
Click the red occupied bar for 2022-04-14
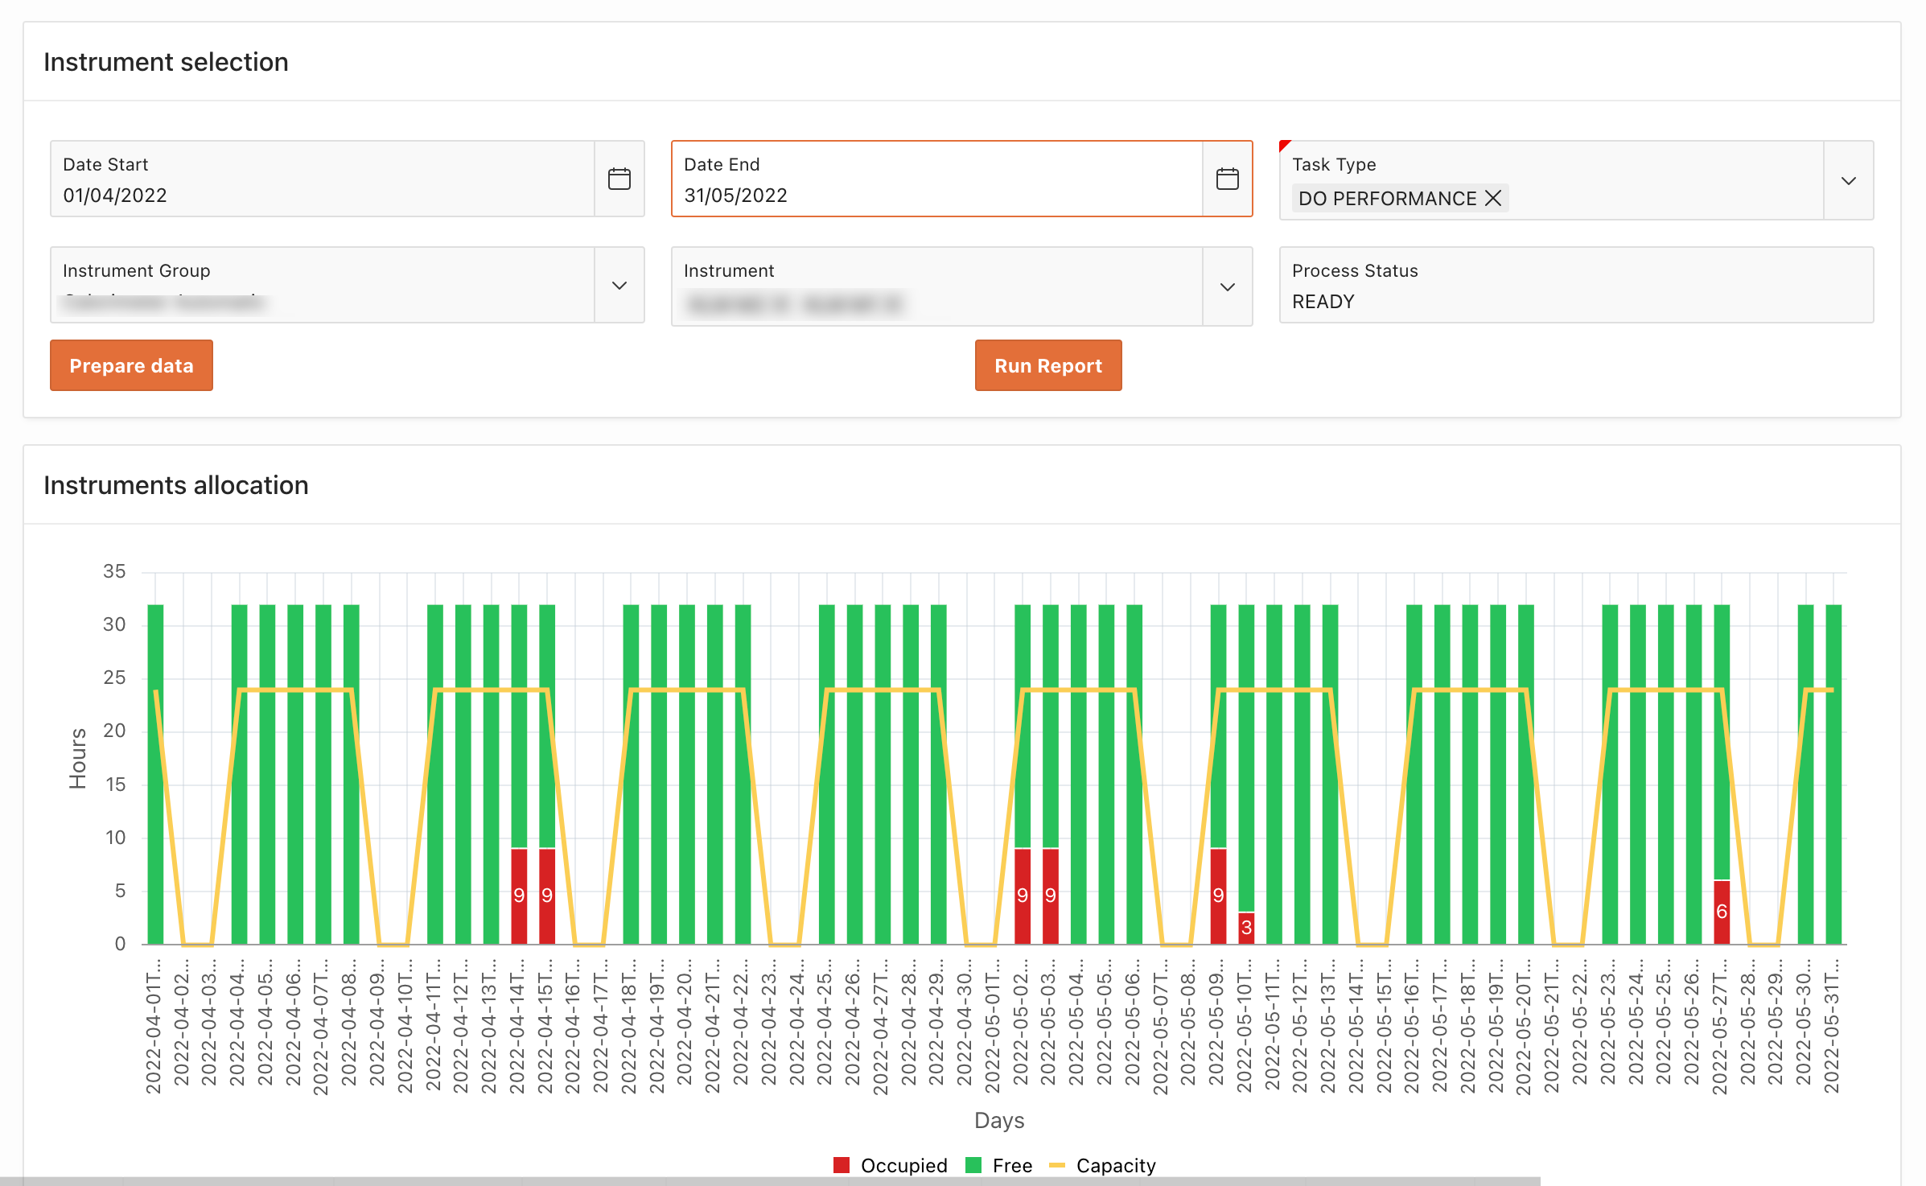(519, 896)
